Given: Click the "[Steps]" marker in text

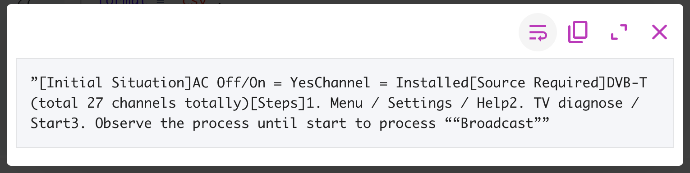Looking at the screenshot, I should [x=278, y=103].
